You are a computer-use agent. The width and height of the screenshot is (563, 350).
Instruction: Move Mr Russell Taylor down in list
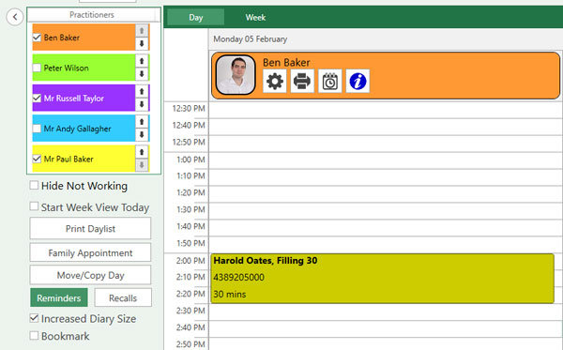142,104
